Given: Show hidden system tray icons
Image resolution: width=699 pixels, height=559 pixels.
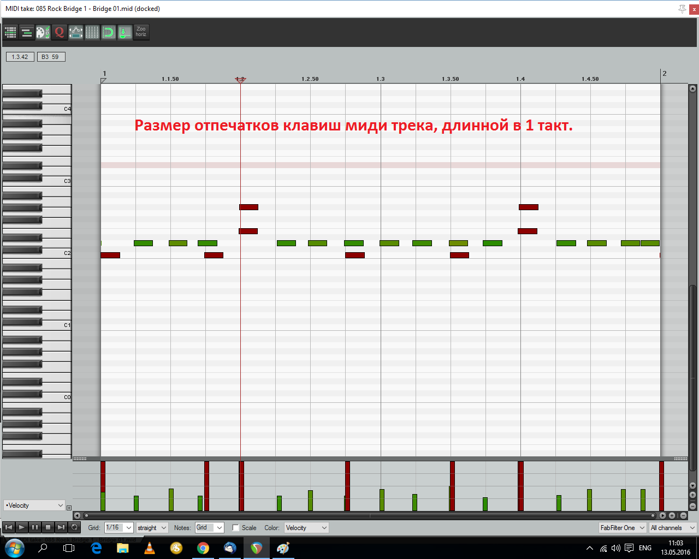Looking at the screenshot, I should (589, 548).
